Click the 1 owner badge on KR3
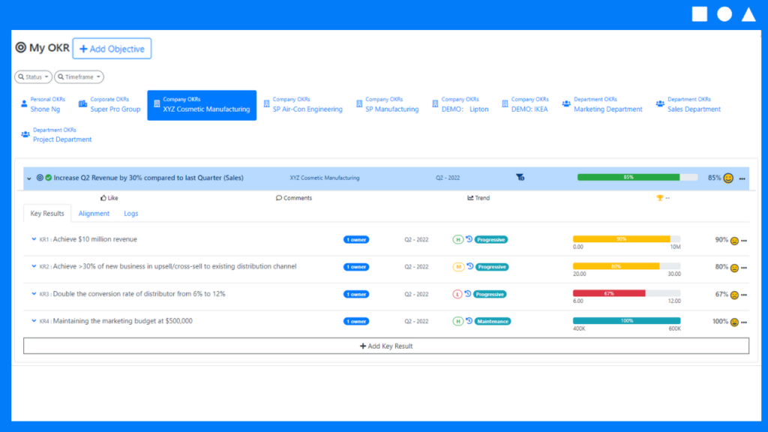 tap(356, 294)
